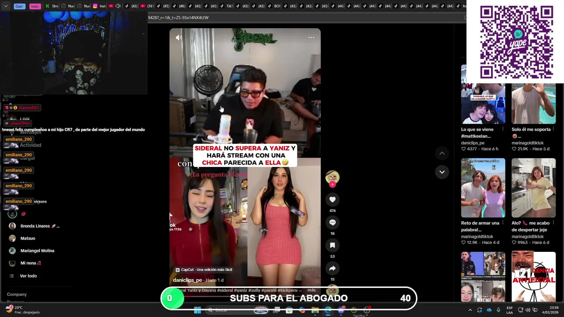
Task: Show hidden system tray icons chevron
Action: point(470,310)
